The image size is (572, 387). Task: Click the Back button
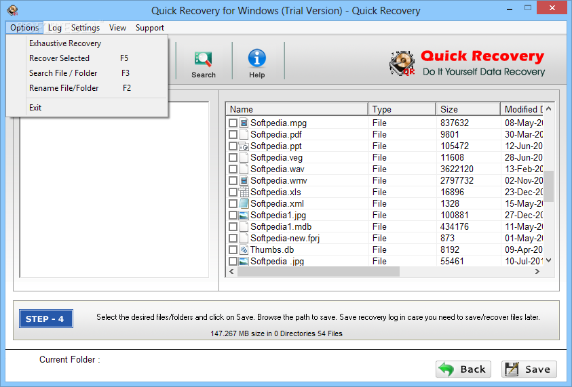tap(463, 369)
